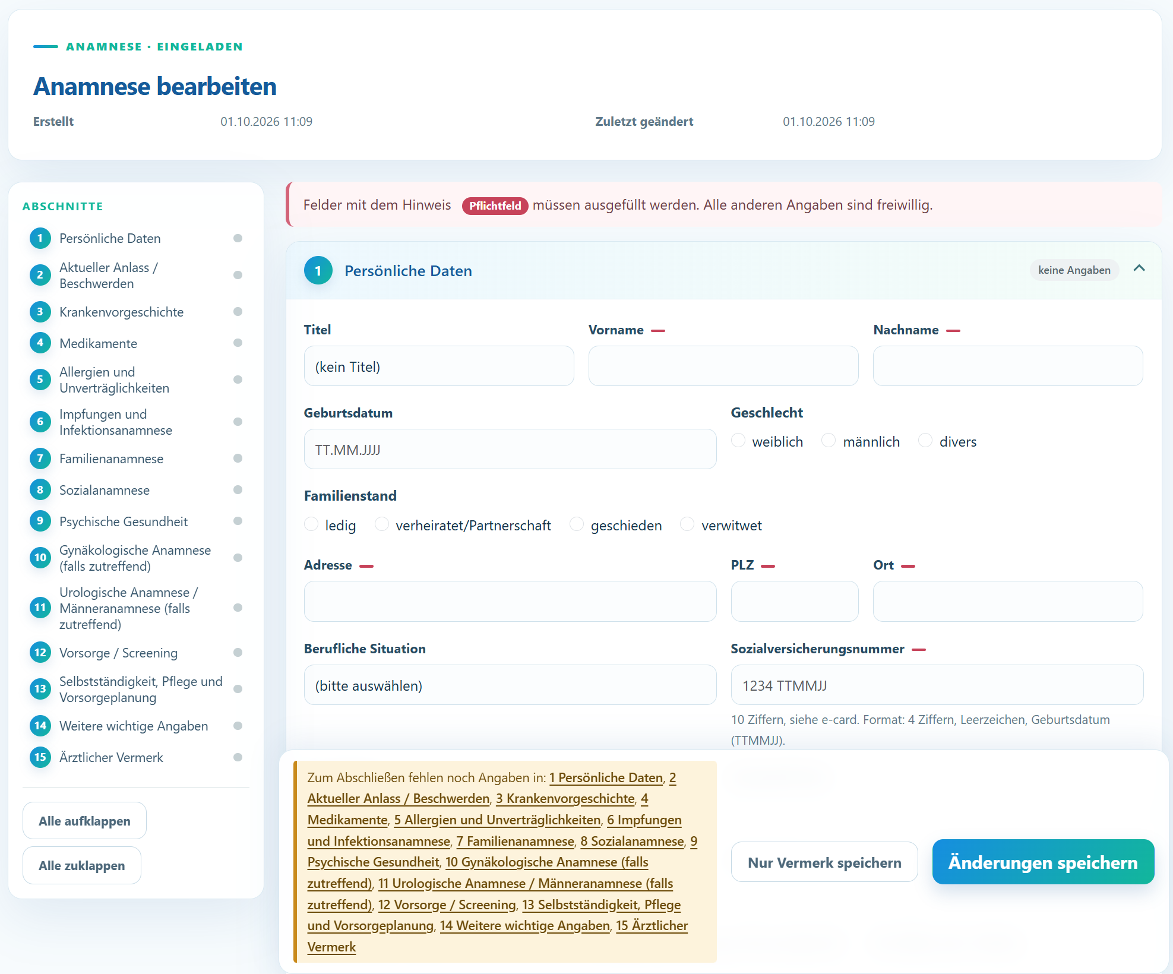Click the number 6 badge for Impfungen
1173x974 pixels.
(40, 422)
